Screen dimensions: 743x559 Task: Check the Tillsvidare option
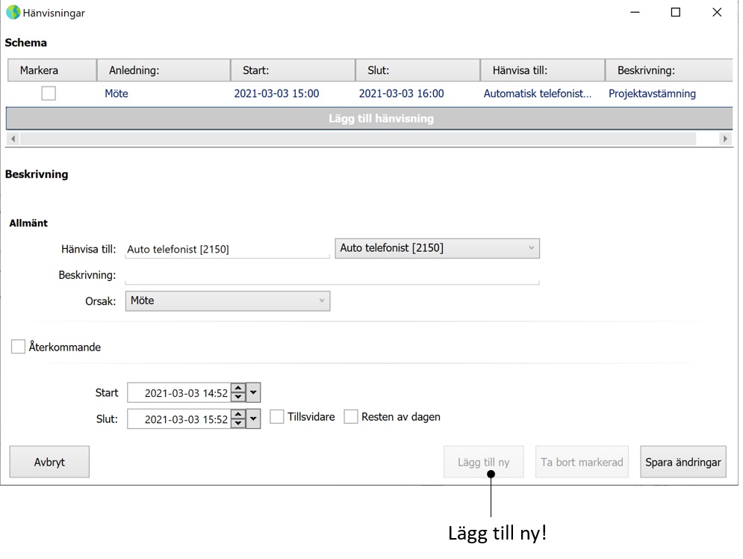277,417
